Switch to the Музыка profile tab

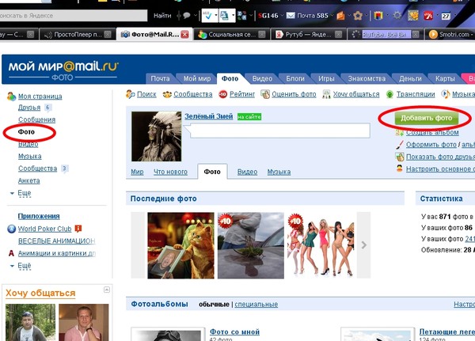[279, 172]
